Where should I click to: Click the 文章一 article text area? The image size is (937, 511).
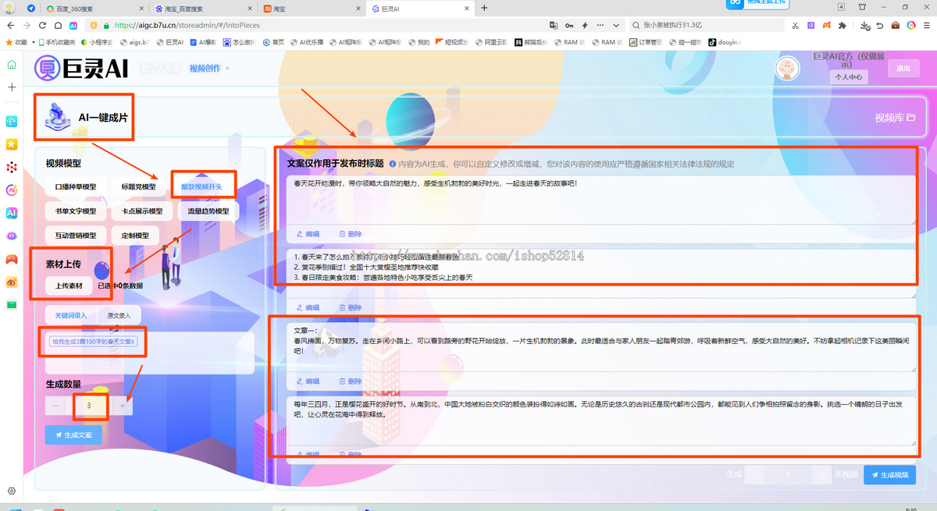point(601,347)
